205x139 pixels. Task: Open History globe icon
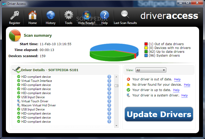tap(50, 15)
